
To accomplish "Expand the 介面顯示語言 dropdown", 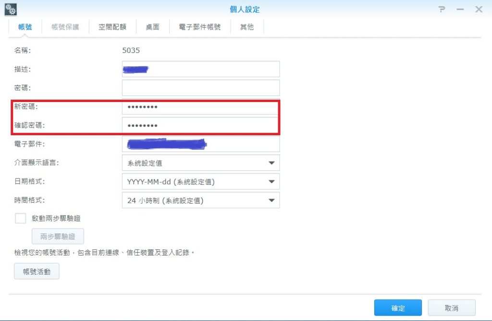I will (x=271, y=163).
